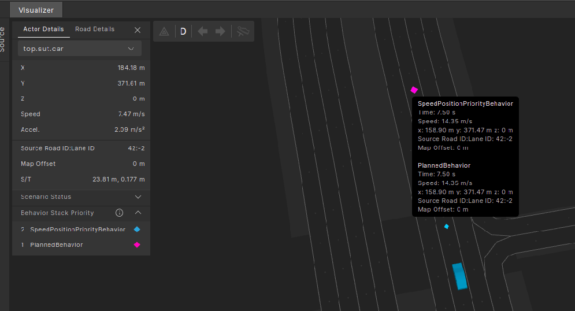Click the blue SpeedPositionPriorityBehavior color diamond

click(x=137, y=229)
